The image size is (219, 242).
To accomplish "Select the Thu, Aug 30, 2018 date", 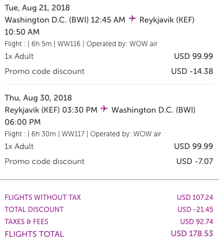I will click(38, 98).
